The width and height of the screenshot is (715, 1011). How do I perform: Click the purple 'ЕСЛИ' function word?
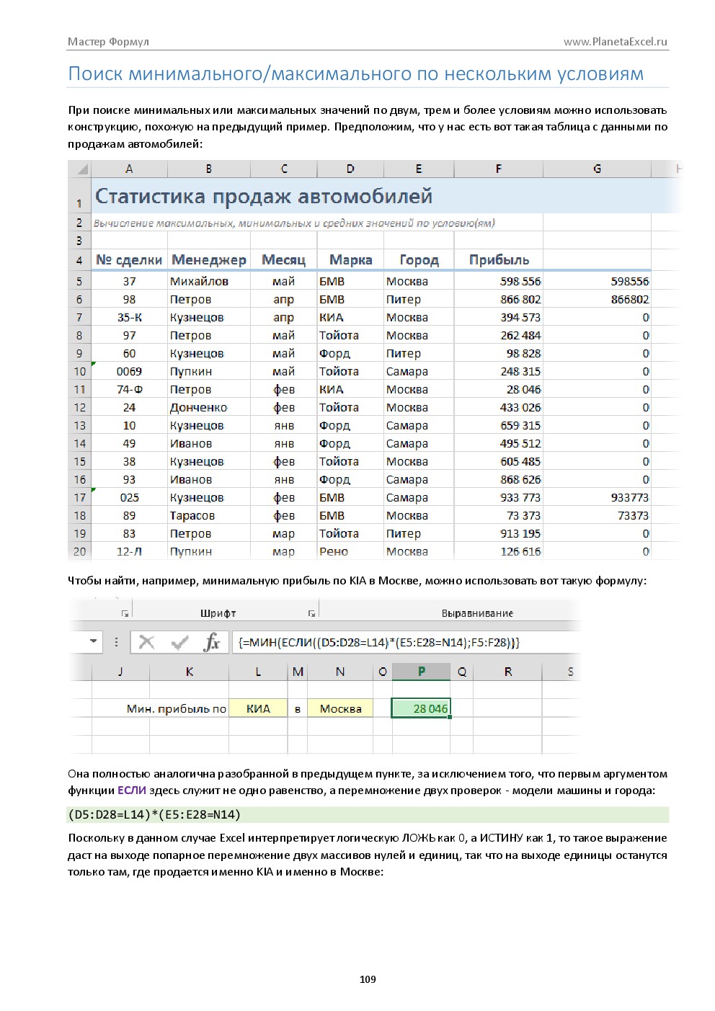(132, 790)
